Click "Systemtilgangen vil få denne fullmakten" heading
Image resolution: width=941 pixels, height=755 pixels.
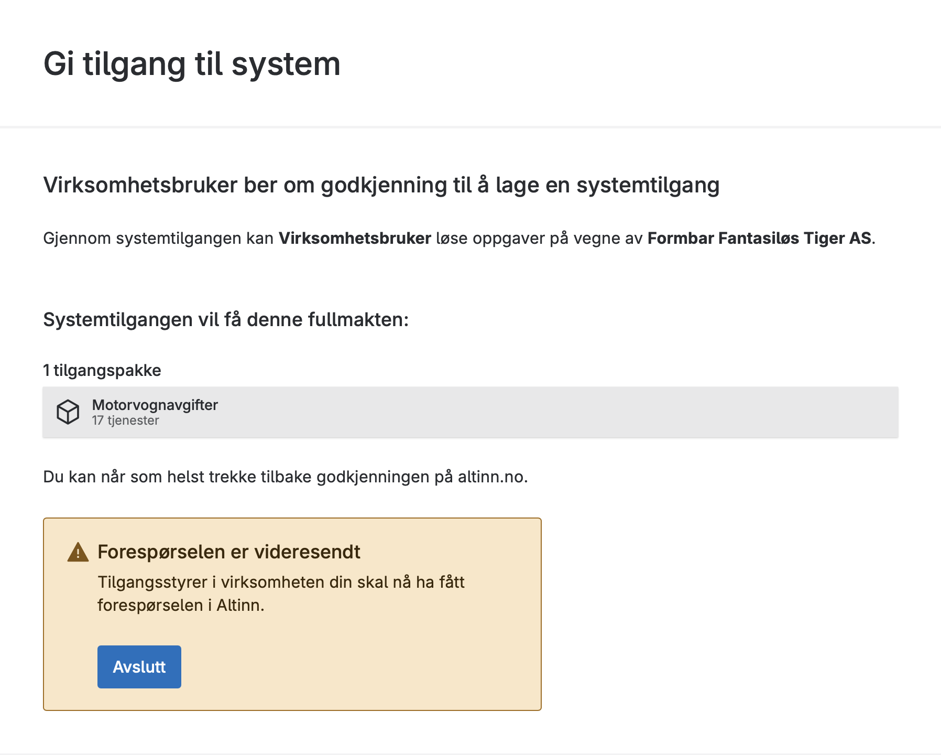click(x=226, y=319)
